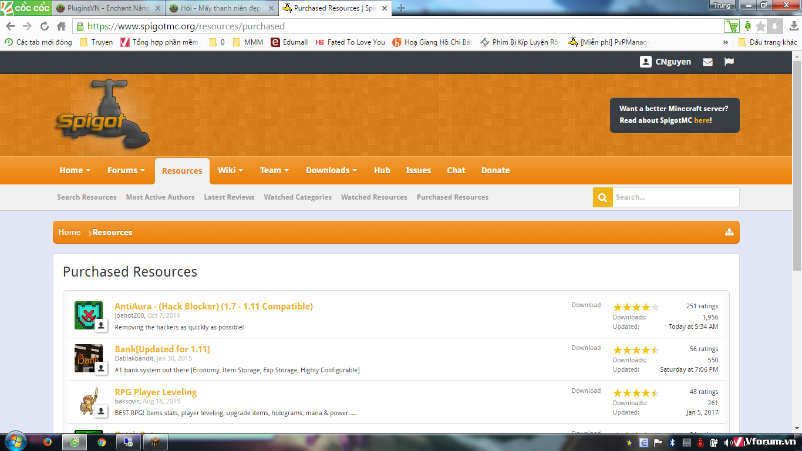Image resolution: width=802 pixels, height=451 pixels.
Task: Open Watched Categories link
Action: [298, 197]
